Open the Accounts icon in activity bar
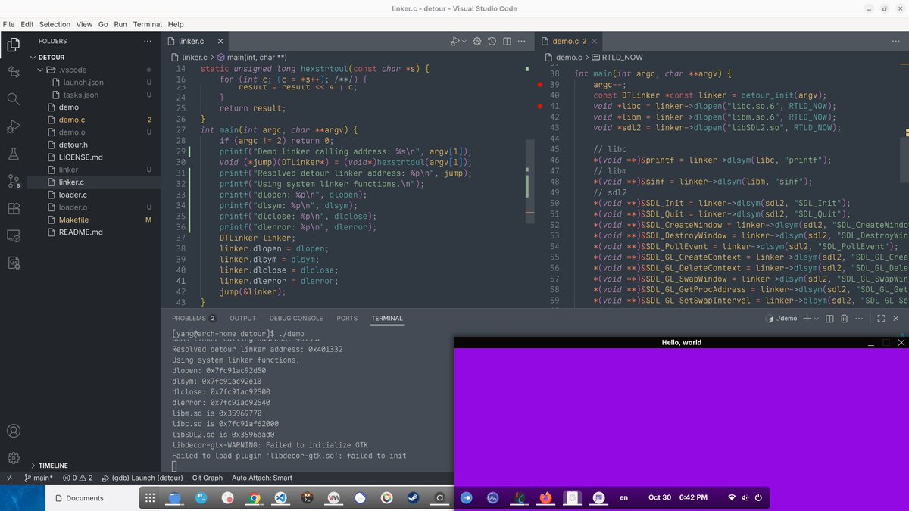This screenshot has height=511, width=909. pos(13,431)
